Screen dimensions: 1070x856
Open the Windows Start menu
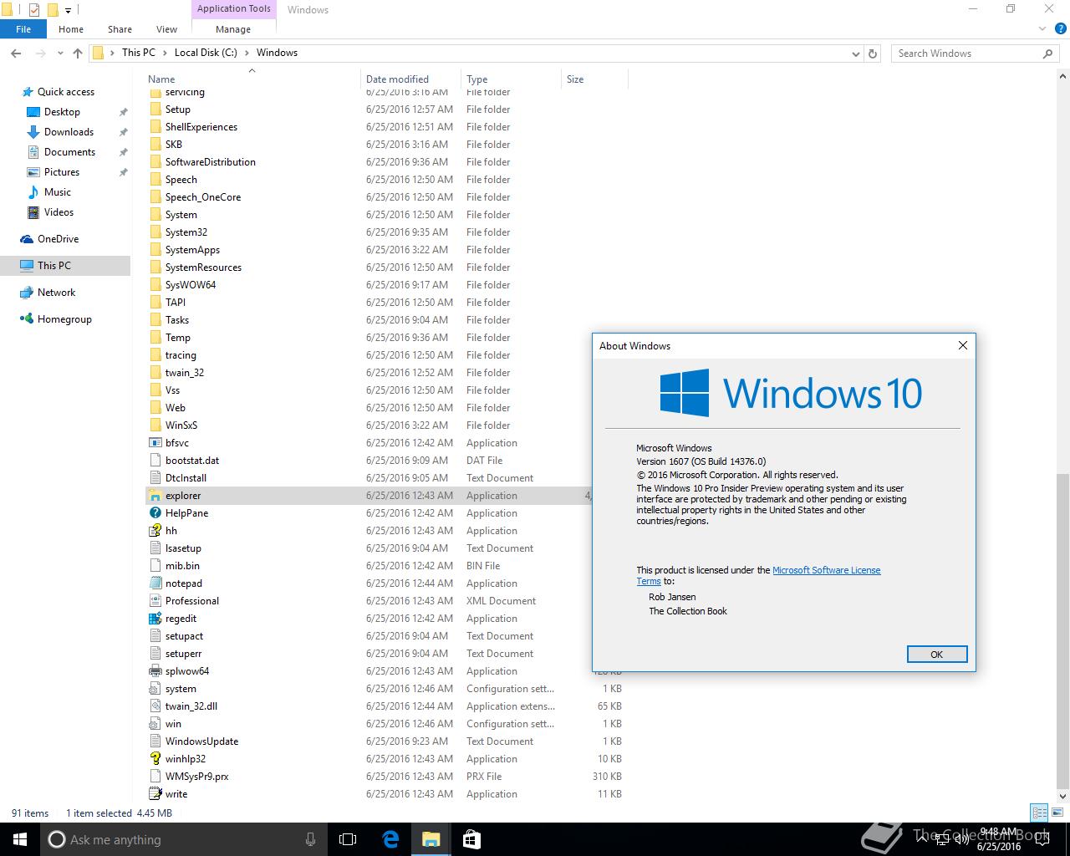tap(20, 839)
